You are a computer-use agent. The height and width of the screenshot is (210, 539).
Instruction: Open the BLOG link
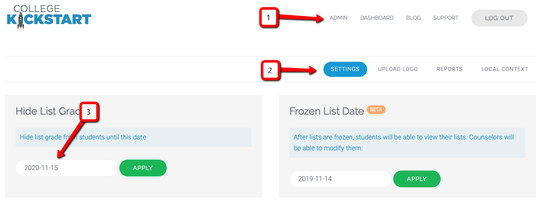point(413,18)
